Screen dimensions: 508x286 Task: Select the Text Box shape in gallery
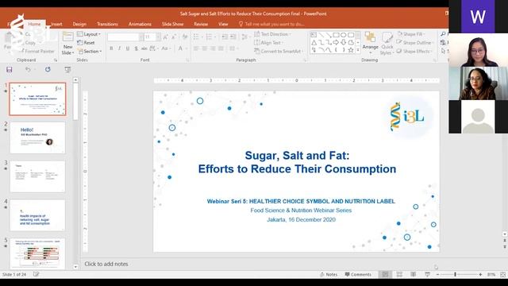[x=314, y=35]
